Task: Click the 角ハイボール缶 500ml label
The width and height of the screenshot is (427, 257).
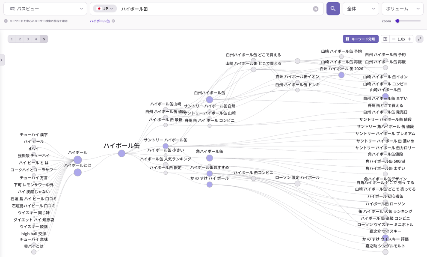Action: click(385, 161)
